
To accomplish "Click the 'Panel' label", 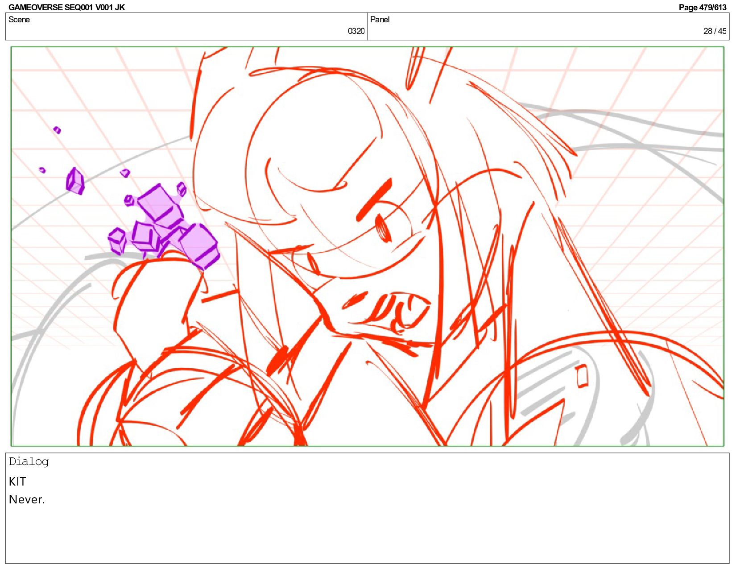I will [x=380, y=19].
